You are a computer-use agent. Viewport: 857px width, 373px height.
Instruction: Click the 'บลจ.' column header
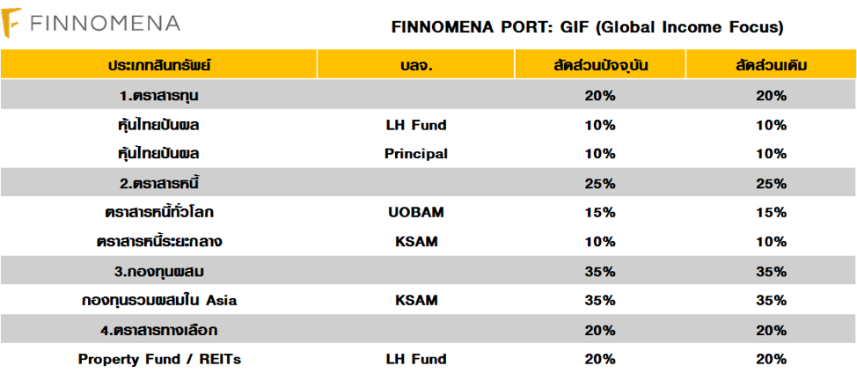tap(415, 66)
